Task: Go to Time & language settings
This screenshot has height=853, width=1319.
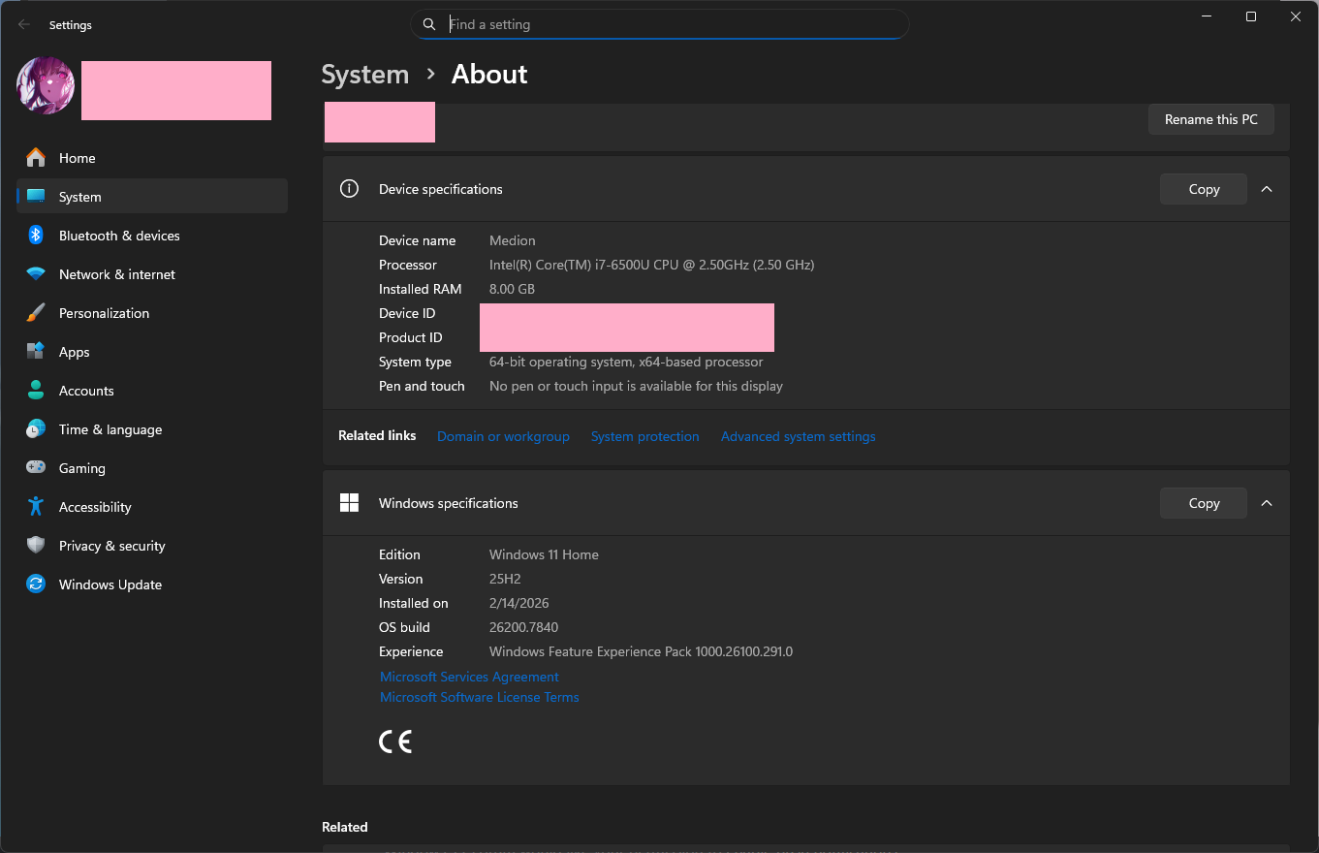Action: click(152, 429)
